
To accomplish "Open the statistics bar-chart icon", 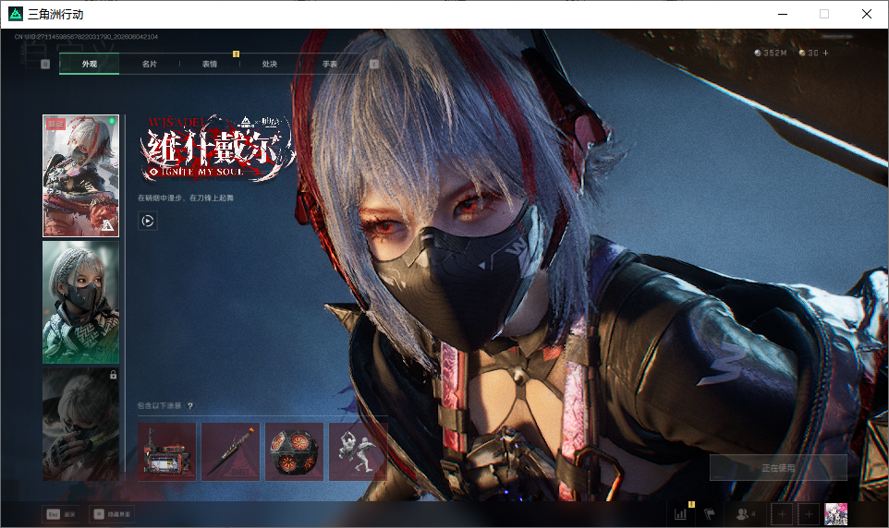I will point(680,514).
